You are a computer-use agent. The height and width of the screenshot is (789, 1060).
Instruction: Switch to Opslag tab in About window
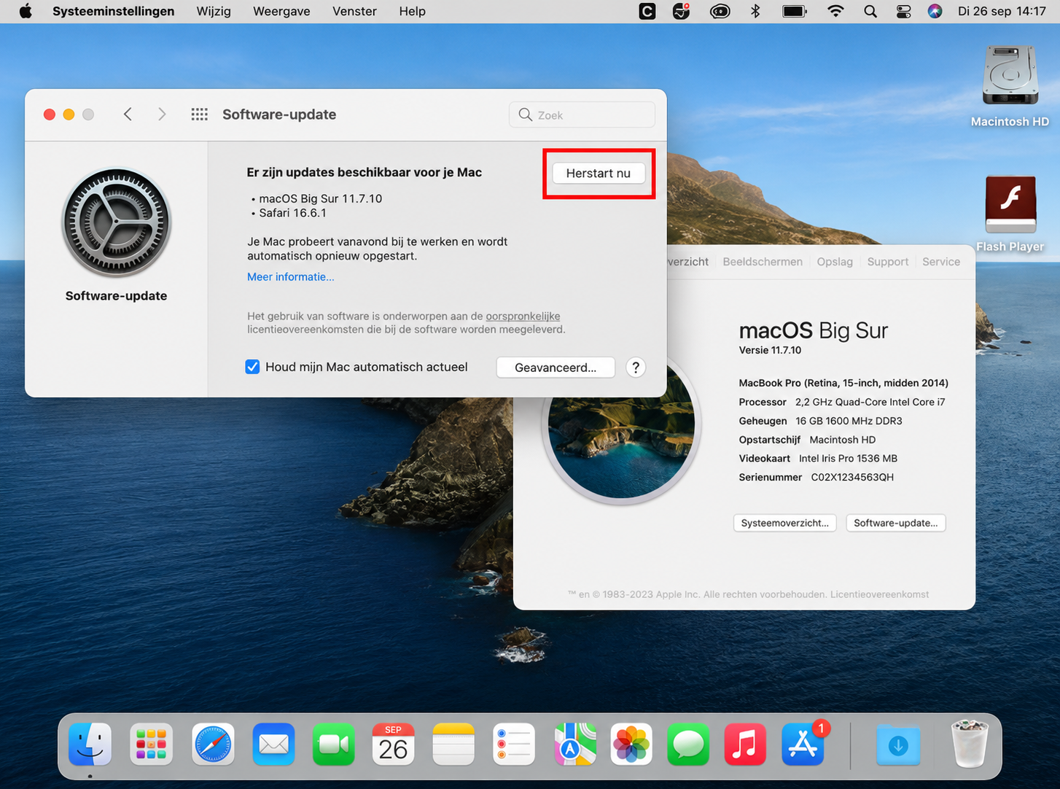pyautogui.click(x=835, y=262)
